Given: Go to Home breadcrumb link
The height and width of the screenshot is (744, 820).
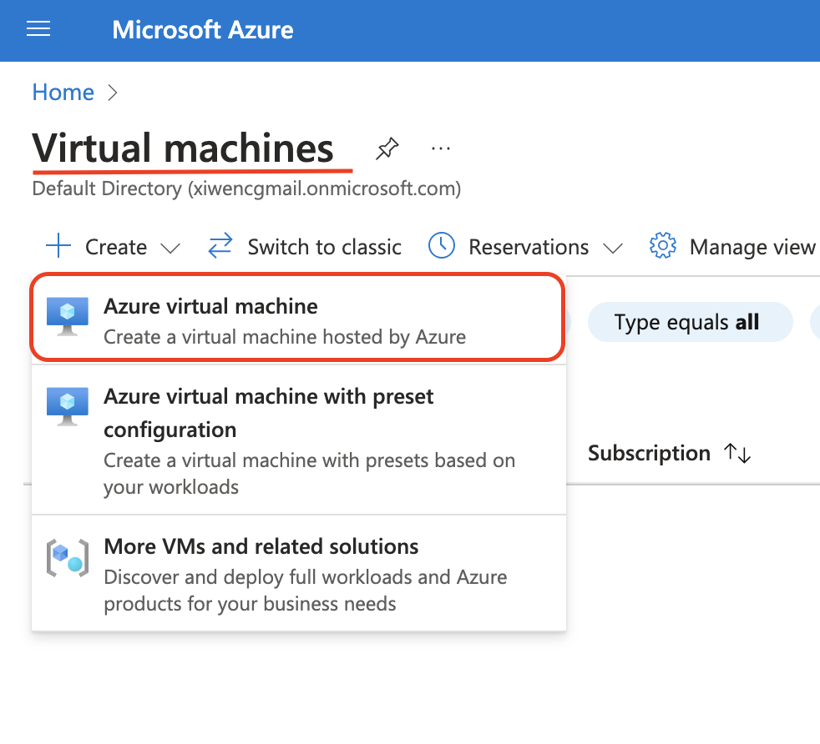Looking at the screenshot, I should tap(63, 93).
